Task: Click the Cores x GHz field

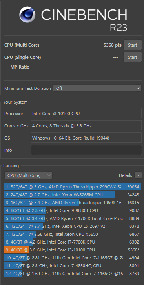Action: pos(86,126)
